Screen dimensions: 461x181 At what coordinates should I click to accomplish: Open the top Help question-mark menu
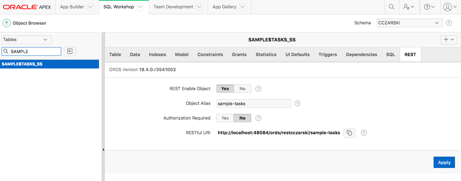tap(429, 7)
